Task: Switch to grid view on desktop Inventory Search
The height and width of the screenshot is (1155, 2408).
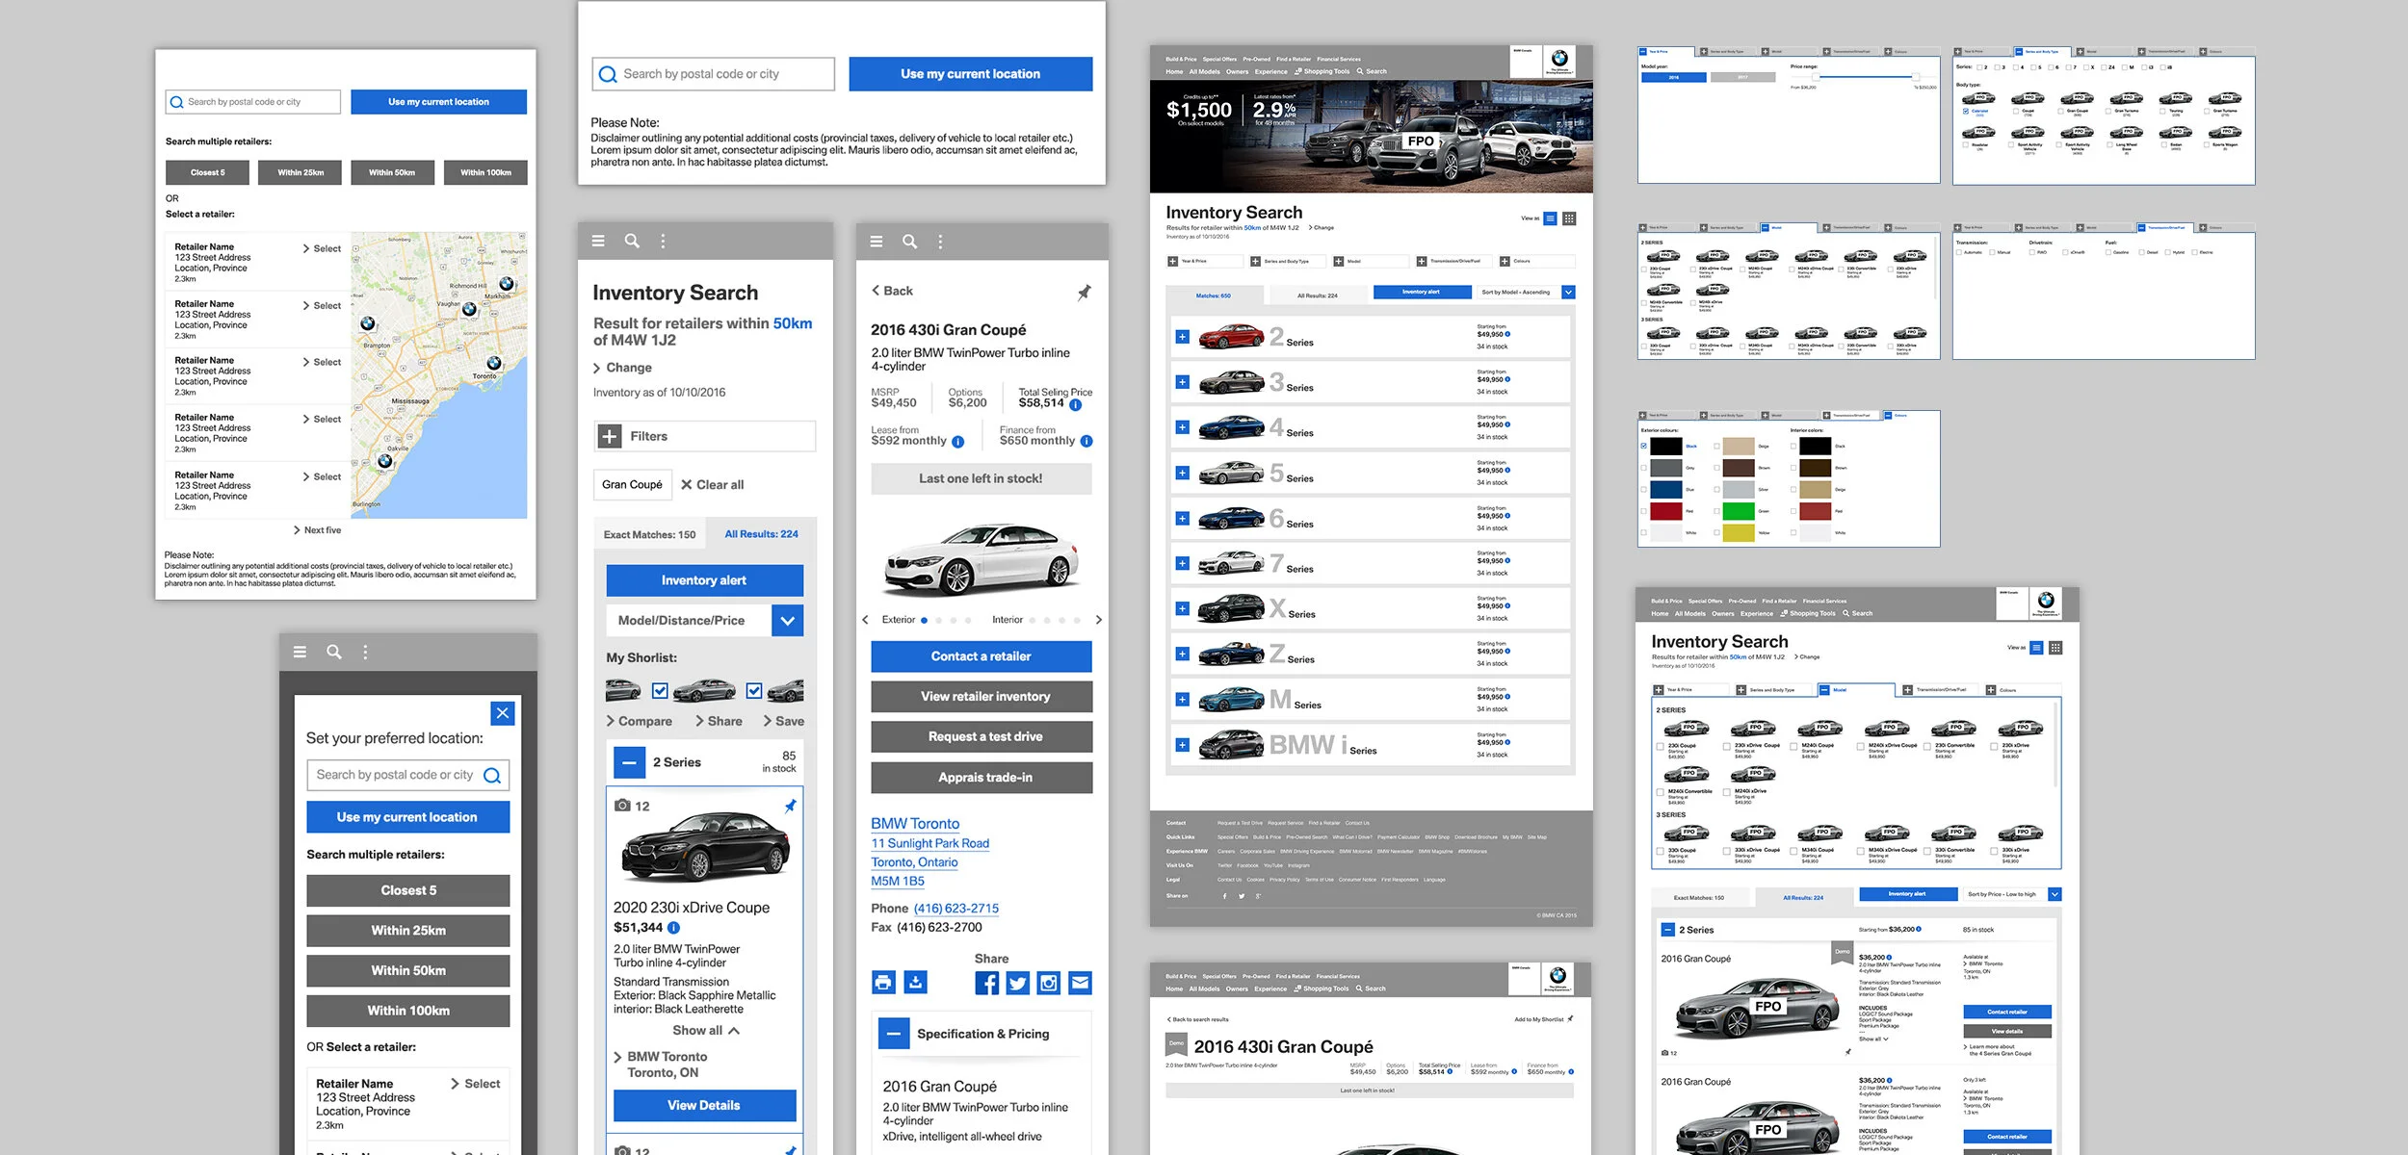Action: (1569, 218)
